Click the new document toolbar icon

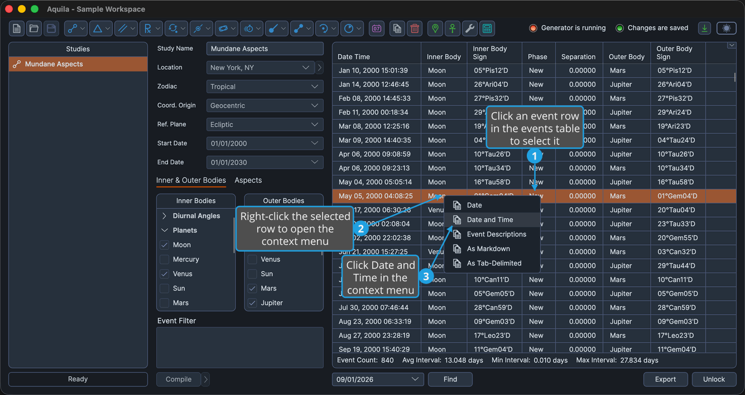pyautogui.click(x=17, y=28)
